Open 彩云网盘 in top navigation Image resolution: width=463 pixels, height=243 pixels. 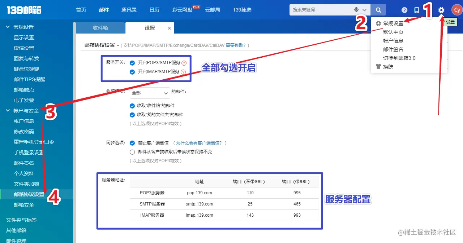(x=182, y=10)
